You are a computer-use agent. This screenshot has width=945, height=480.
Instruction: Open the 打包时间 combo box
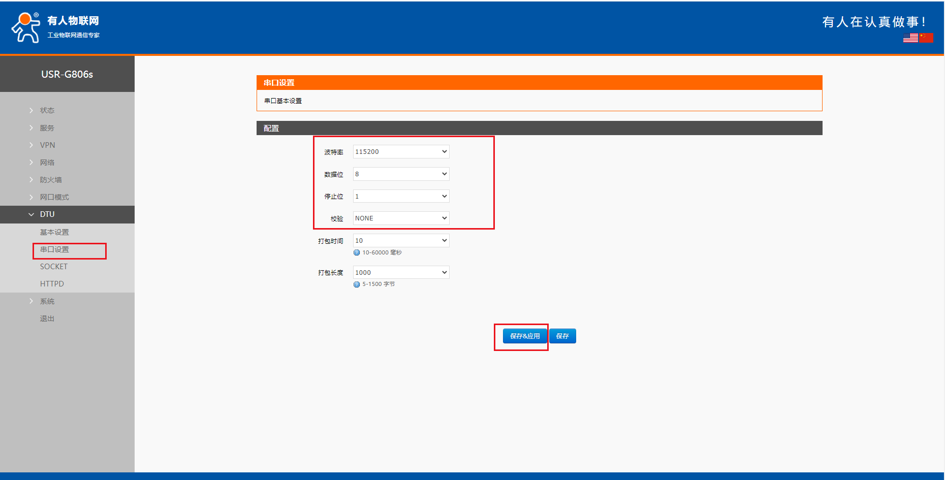point(401,241)
